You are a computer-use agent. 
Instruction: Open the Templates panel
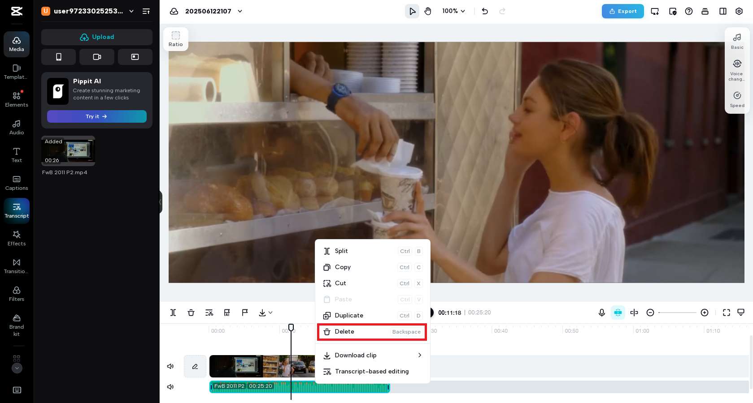coord(17,72)
